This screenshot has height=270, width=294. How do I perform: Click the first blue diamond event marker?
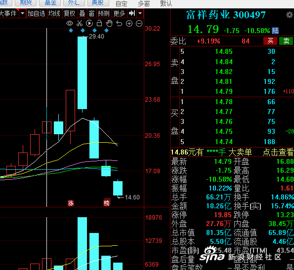[71, 30]
